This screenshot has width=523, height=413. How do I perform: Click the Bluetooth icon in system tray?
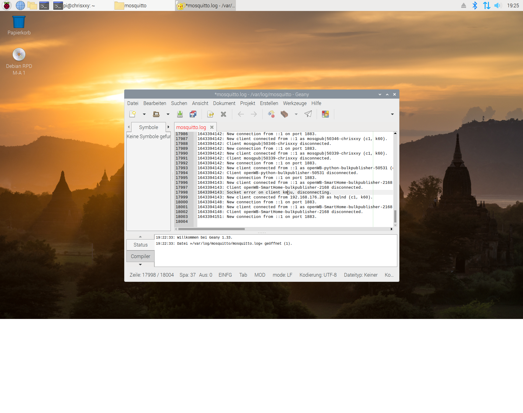tap(475, 5)
